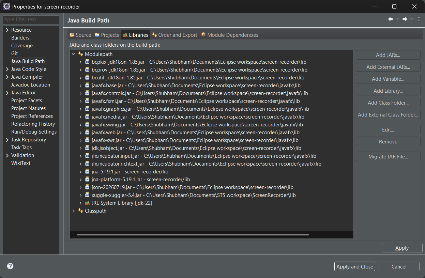Screen dimensions: 425x278
Task: Collapse the Modulepath tree node
Action: (74, 54)
